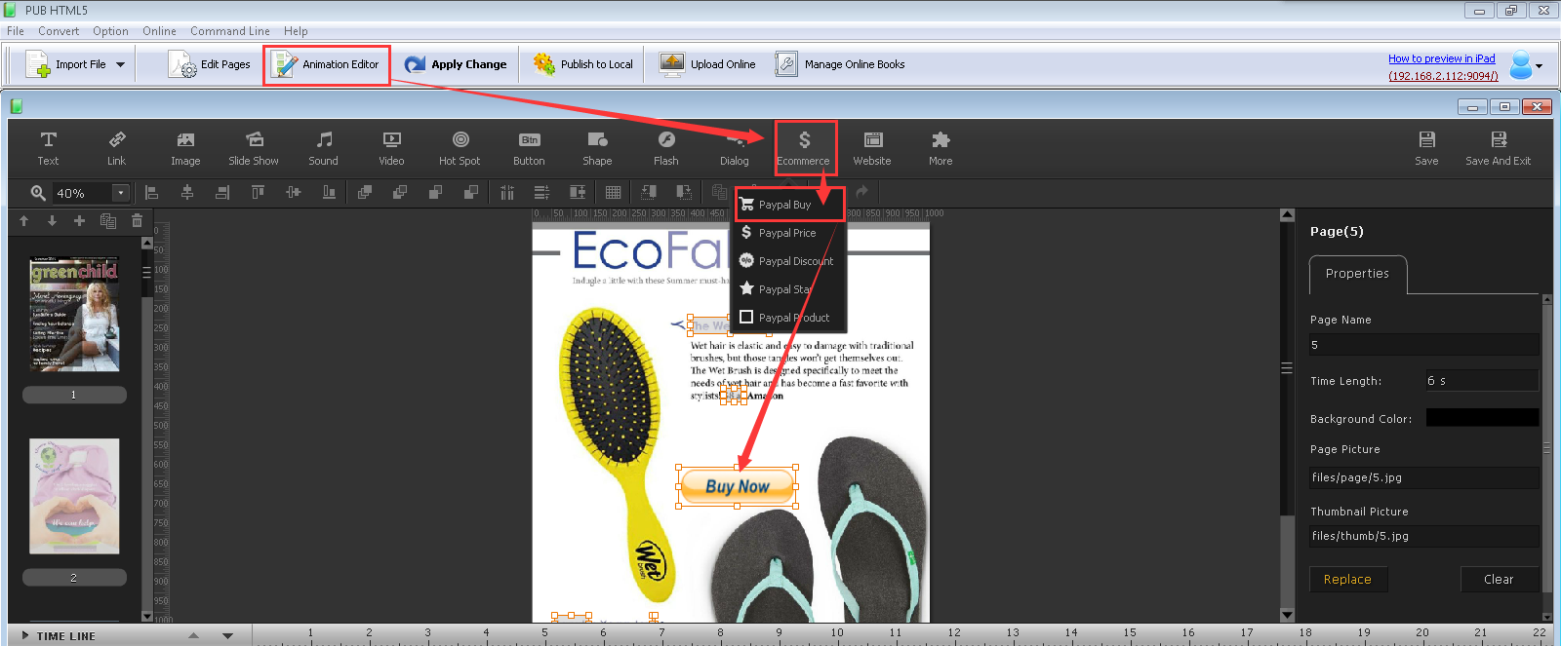Choose Paypal Buy from the Ecommerce menu
Viewport: 1561px width, 646px height.
pos(788,205)
